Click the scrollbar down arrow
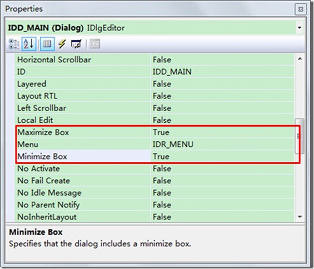Screen dimensions: 314x269 (x=300, y=217)
